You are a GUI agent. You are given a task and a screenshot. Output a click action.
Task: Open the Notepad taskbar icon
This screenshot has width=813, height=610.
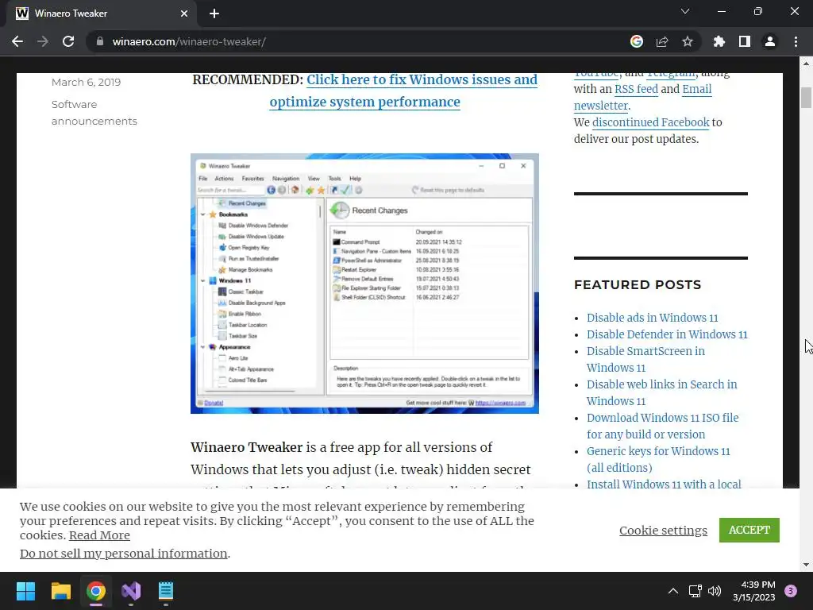click(x=166, y=591)
